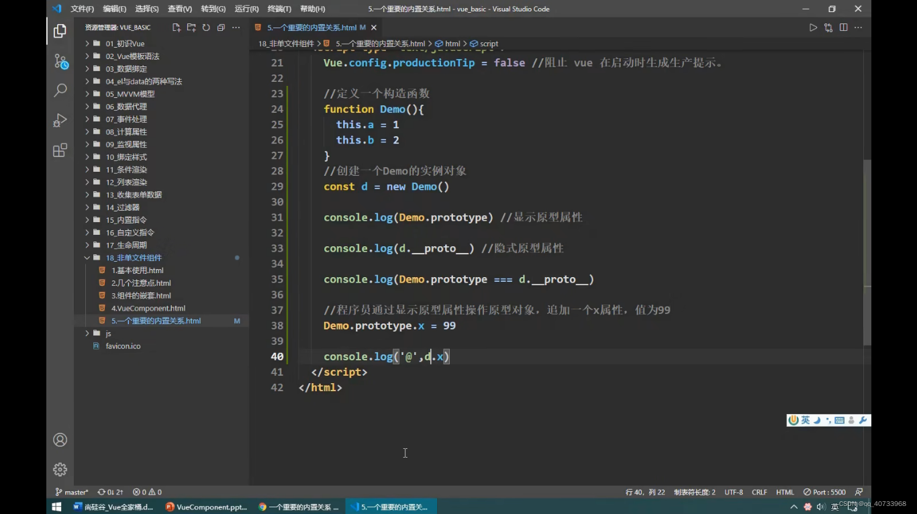This screenshot has width=917, height=514.
Task: Run the code with the play icon
Action: click(813, 28)
